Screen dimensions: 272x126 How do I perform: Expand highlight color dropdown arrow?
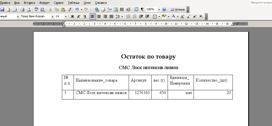pyautogui.click(x=168, y=17)
